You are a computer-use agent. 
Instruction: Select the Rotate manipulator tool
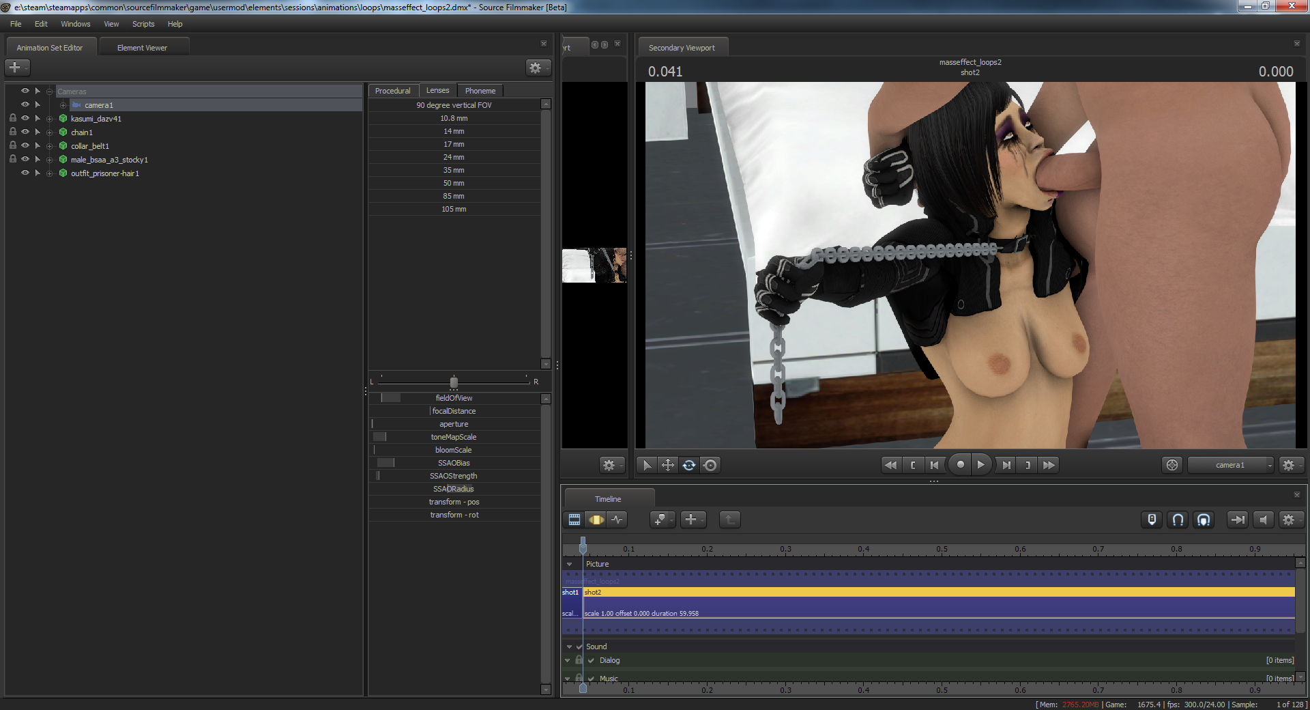click(x=689, y=465)
